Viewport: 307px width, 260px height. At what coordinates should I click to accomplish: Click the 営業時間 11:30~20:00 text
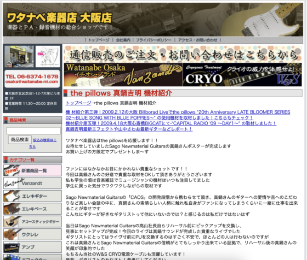tap(31, 106)
